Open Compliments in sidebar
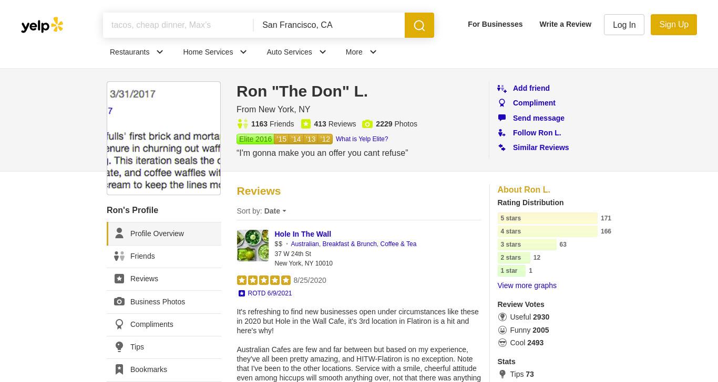 tap(164, 324)
